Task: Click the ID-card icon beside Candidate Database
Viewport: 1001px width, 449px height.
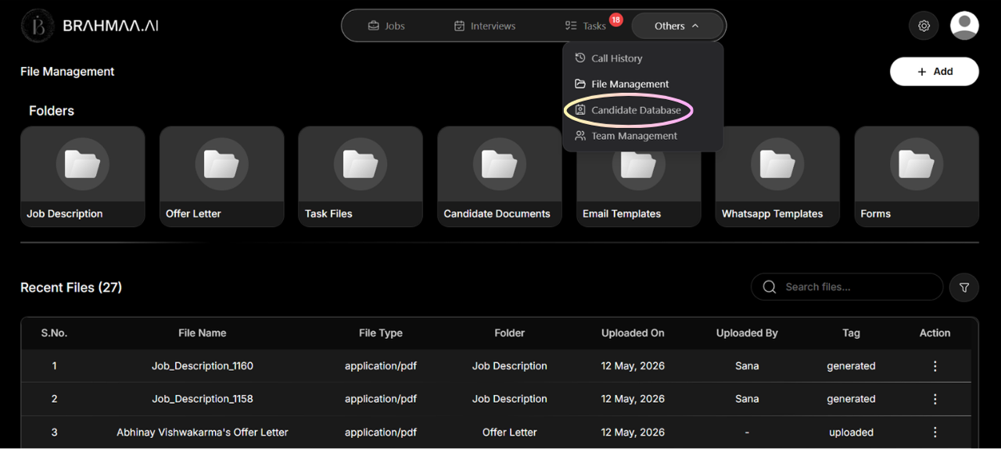Action: click(x=580, y=110)
